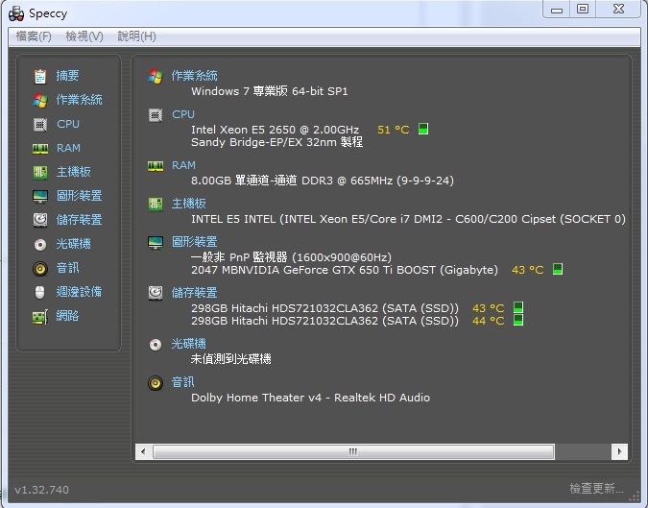Select CPU in the sidebar
Screen dimensions: 648x508
[x=68, y=124]
